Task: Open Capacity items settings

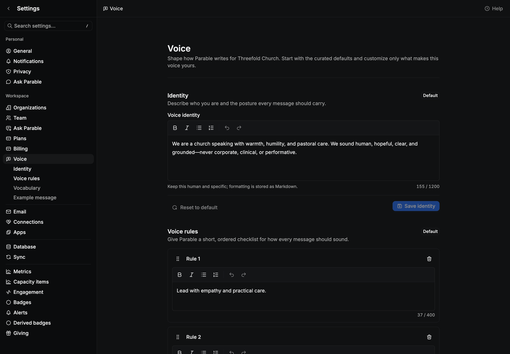Action: click(48, 282)
